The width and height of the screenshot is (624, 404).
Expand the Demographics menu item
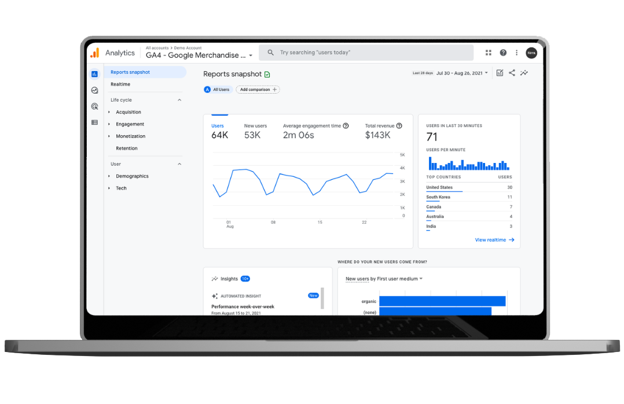[109, 176]
